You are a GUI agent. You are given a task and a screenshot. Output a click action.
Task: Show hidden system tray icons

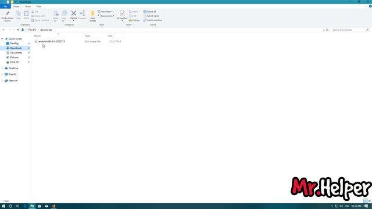332,206
